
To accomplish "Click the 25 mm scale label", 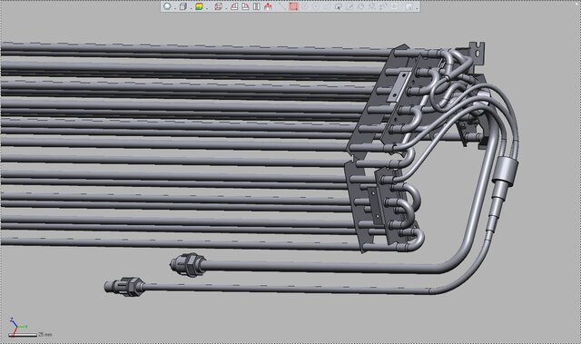I will pos(44,334).
